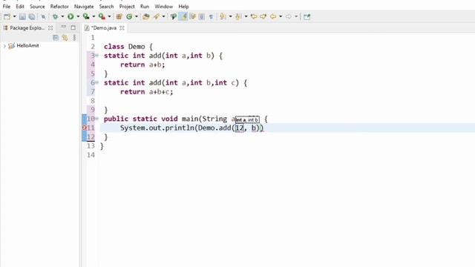Collapse the main method fold on line 10

pyautogui.click(x=97, y=119)
